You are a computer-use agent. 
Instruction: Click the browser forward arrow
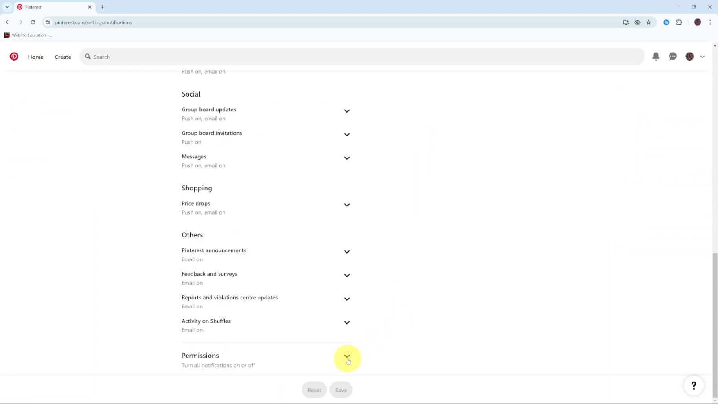20,22
